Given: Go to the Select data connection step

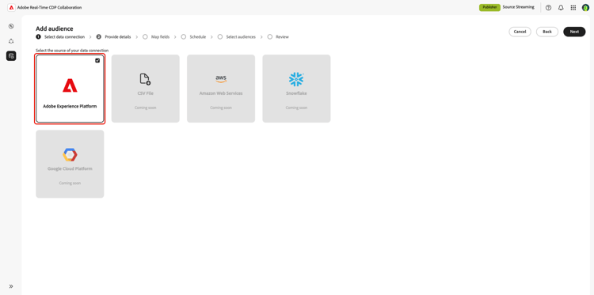Looking at the screenshot, I should pos(60,37).
